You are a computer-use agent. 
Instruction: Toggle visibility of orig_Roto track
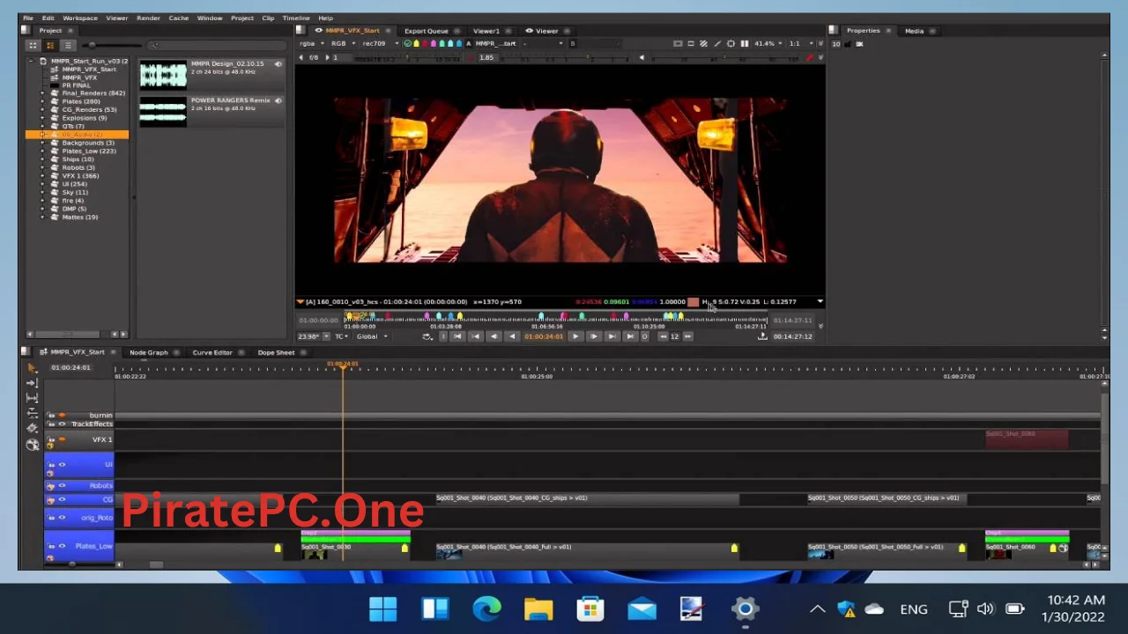click(62, 518)
